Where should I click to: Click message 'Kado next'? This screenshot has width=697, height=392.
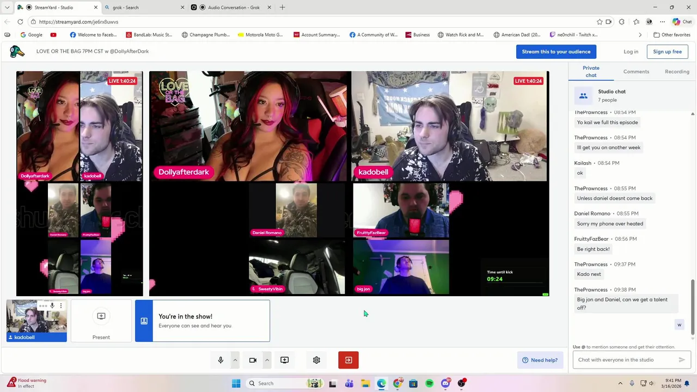pos(589,274)
